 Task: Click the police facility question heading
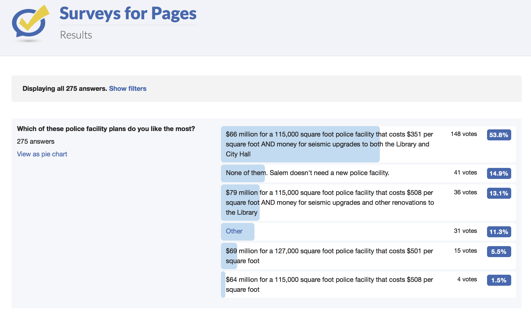point(106,129)
